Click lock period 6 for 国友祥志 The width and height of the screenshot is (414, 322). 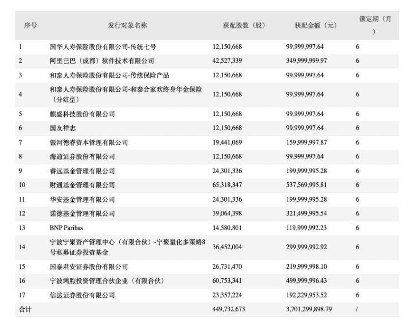(357, 128)
